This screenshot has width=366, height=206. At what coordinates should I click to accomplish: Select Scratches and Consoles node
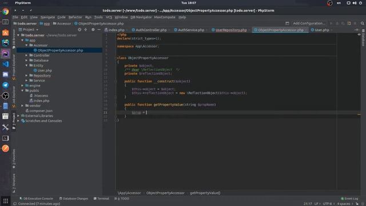(x=43, y=121)
